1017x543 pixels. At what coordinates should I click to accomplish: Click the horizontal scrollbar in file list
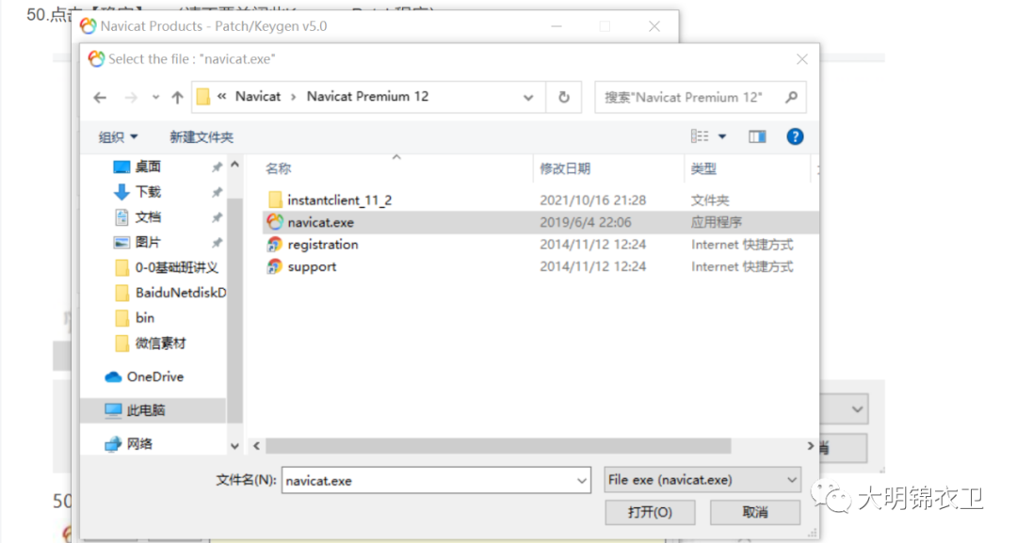[x=498, y=446]
